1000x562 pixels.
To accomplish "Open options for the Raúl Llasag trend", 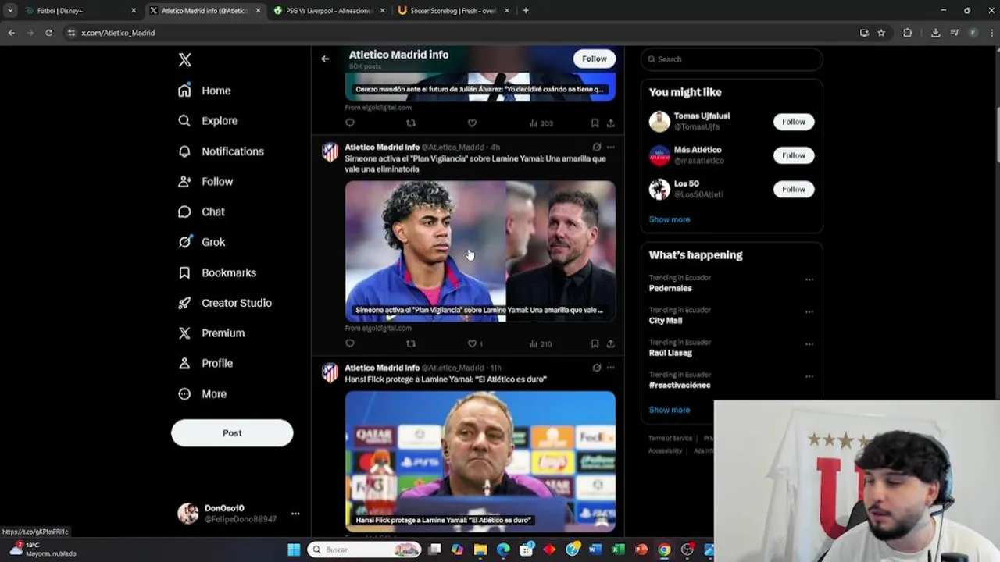I will [x=809, y=344].
